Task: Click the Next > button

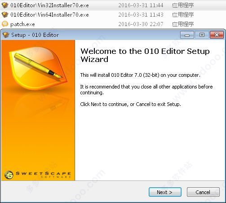Action: (165, 192)
